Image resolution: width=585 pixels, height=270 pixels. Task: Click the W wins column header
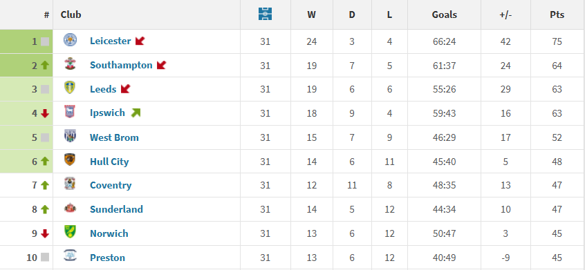312,15
